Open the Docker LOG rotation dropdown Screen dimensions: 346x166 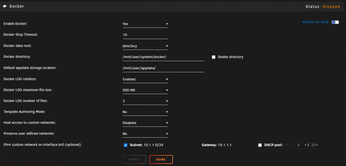coord(145,79)
